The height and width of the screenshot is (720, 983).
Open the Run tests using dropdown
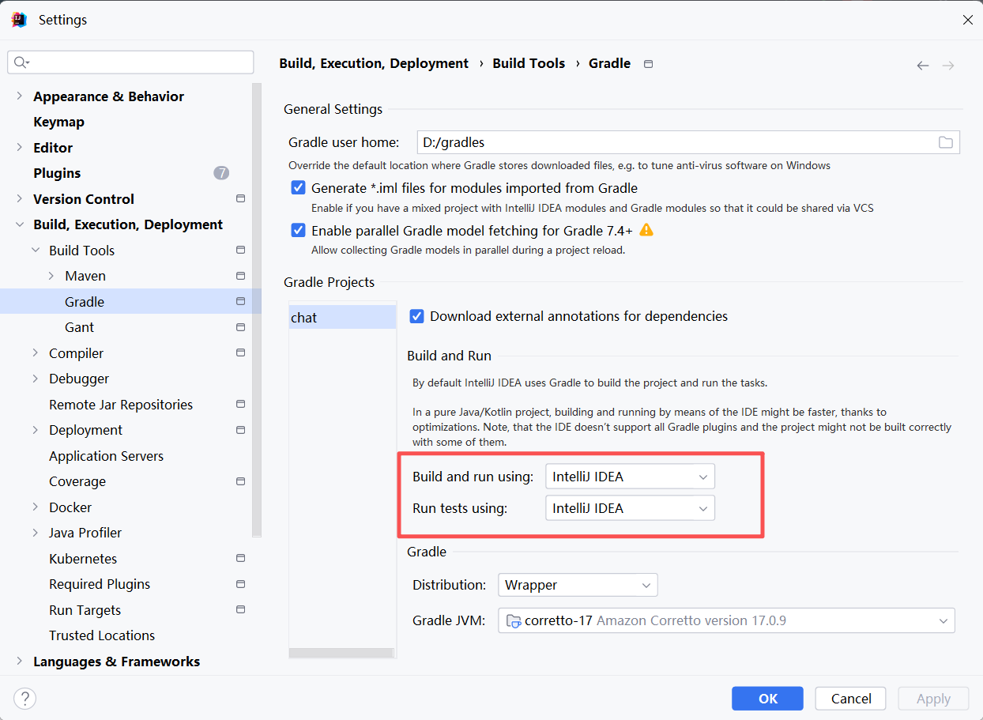pyautogui.click(x=630, y=508)
